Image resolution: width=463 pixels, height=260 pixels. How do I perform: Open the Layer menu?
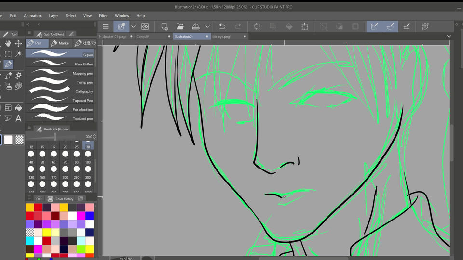click(54, 16)
